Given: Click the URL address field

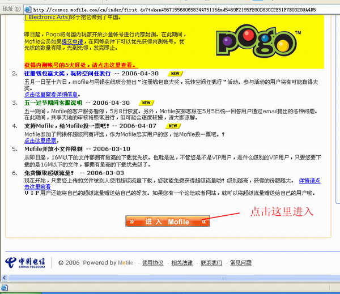Looking at the screenshot, I should click(182, 10).
